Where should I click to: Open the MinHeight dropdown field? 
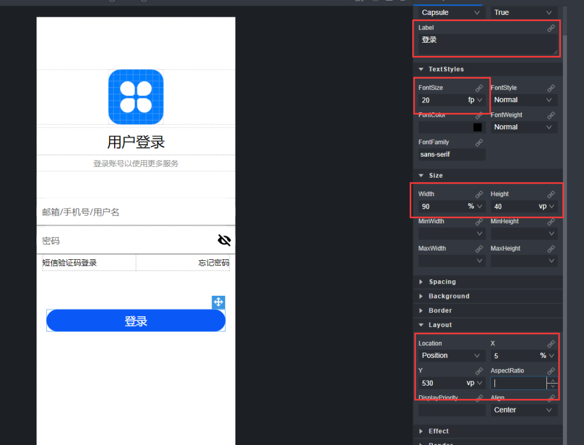tap(524, 234)
